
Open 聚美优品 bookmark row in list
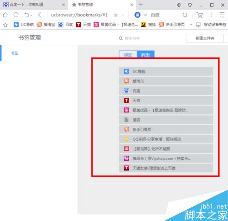click(166, 110)
